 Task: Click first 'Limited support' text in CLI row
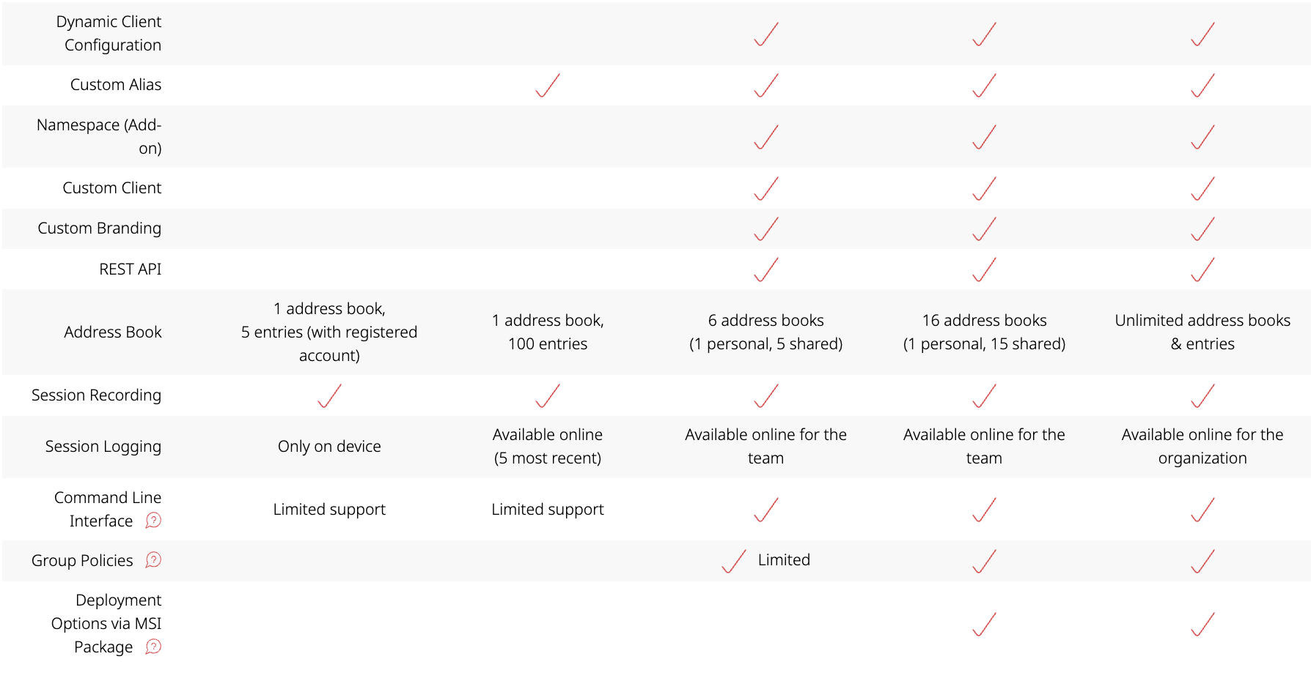pyautogui.click(x=329, y=510)
